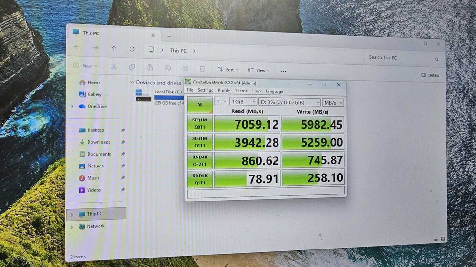Open CrystalDiskMark File menu
476x267 pixels.
click(x=190, y=90)
